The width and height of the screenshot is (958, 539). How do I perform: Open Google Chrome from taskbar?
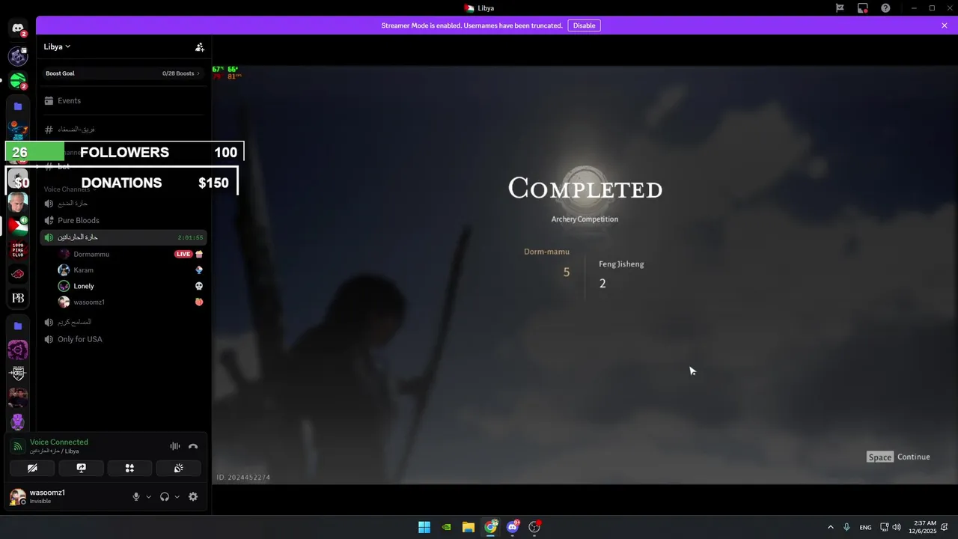coord(490,527)
